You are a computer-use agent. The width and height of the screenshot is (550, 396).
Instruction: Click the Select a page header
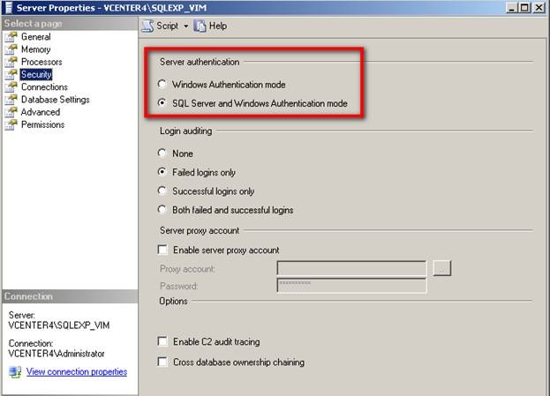click(70, 24)
